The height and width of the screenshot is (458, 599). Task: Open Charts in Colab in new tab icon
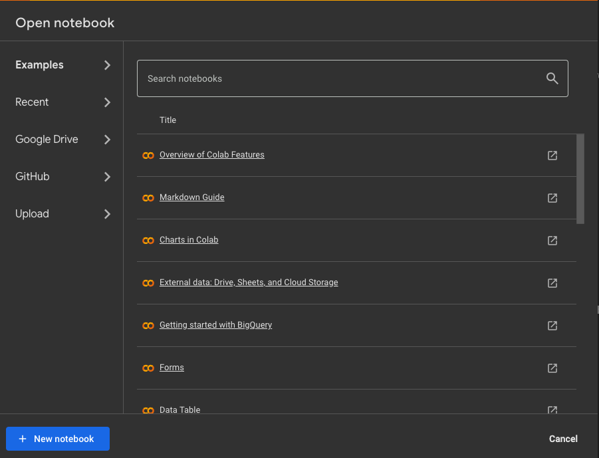pyautogui.click(x=552, y=240)
